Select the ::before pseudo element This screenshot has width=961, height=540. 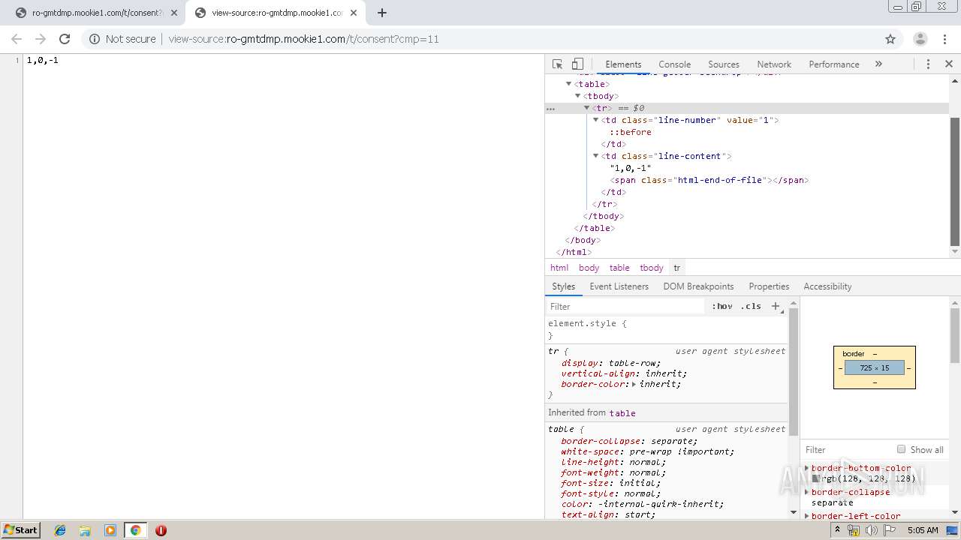(631, 132)
